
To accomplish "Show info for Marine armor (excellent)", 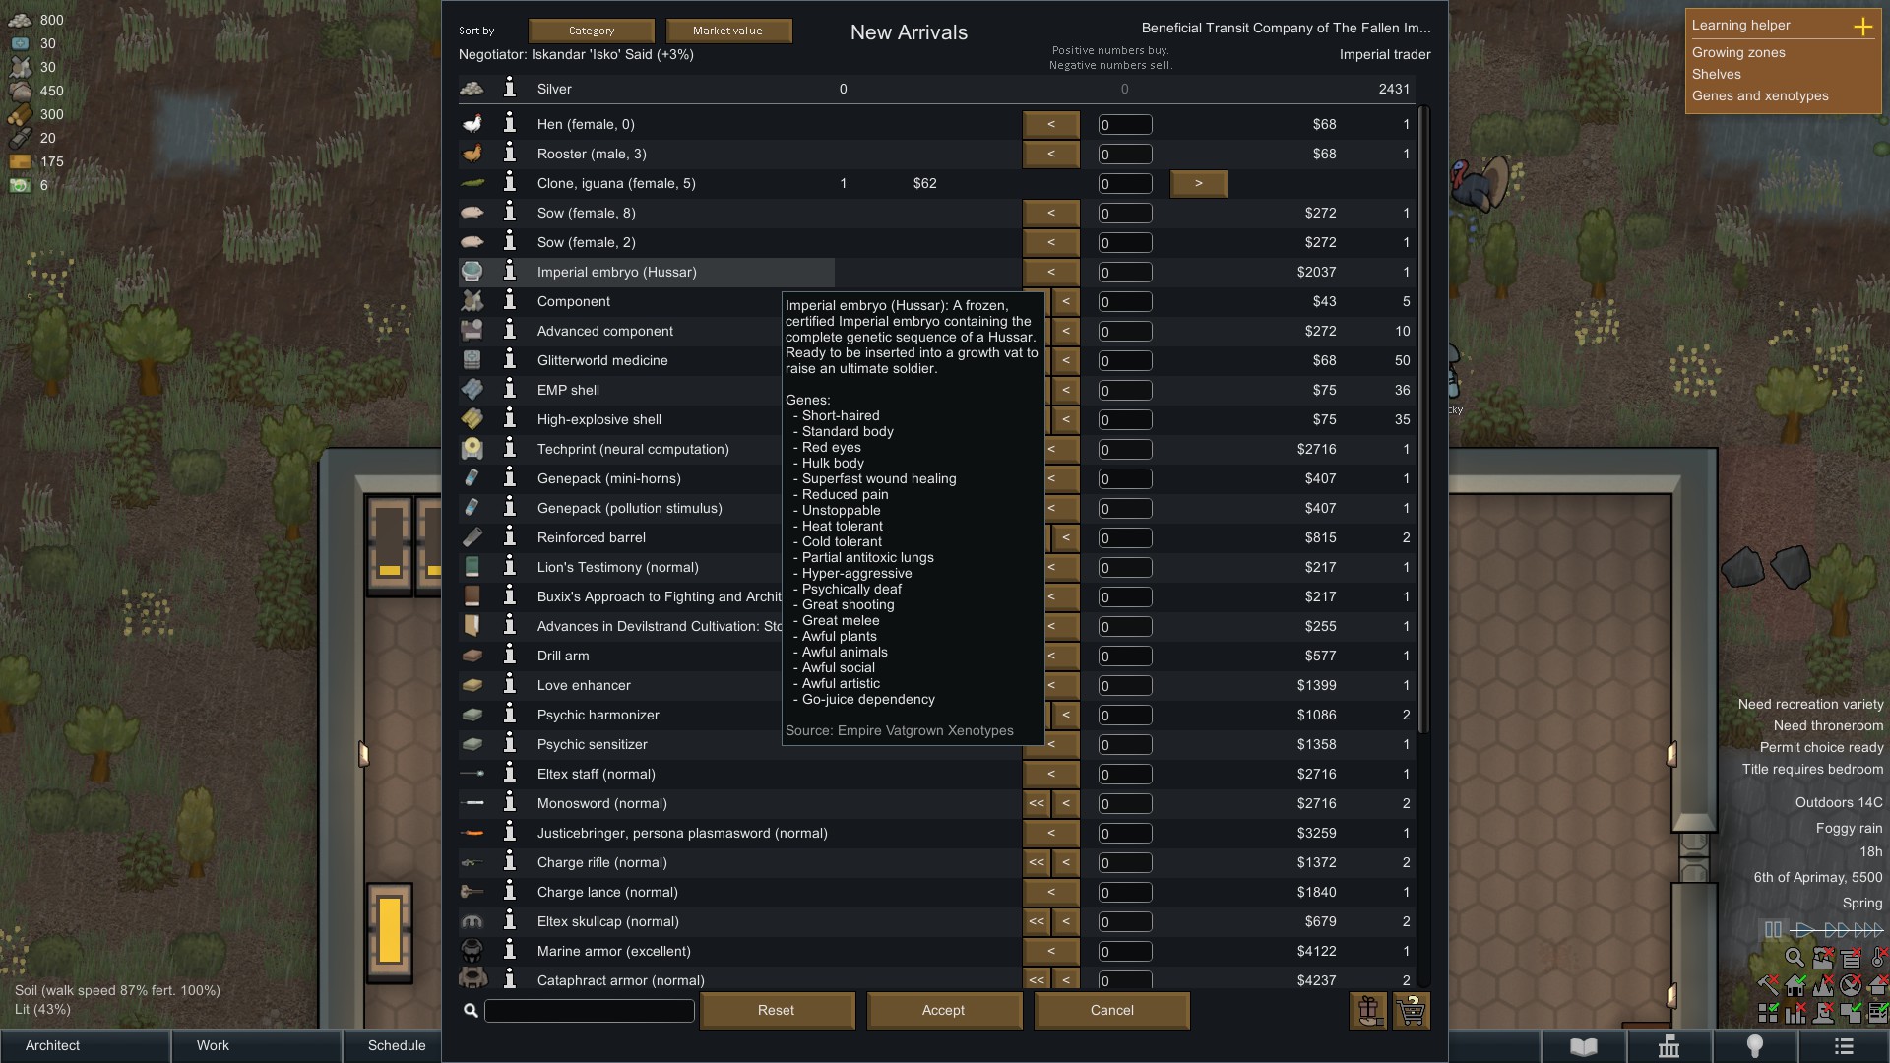I will pyautogui.click(x=510, y=950).
